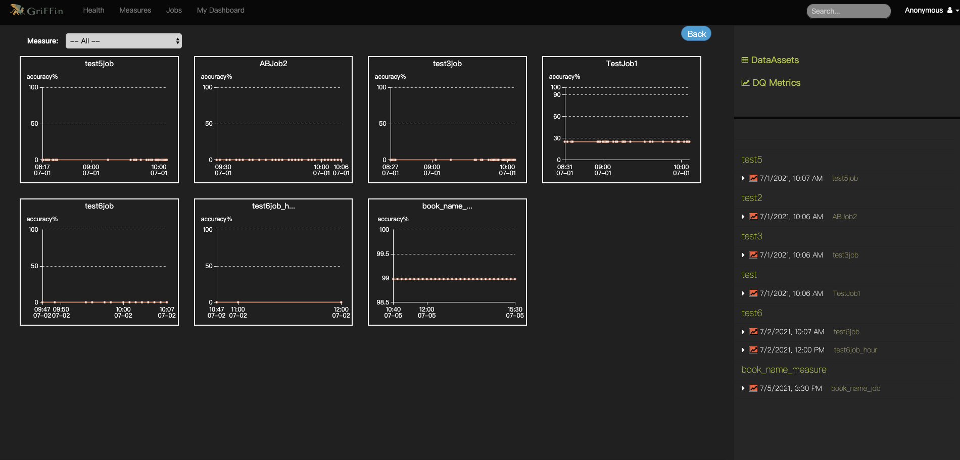
Task: Click the Griffin logo
Action: click(36, 10)
